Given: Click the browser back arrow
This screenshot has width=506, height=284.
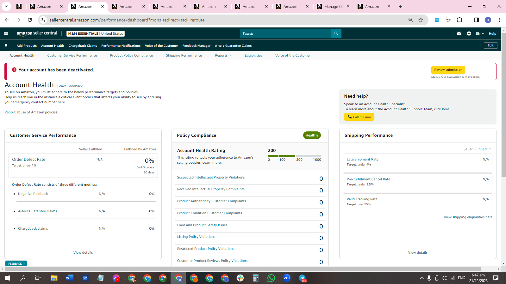Looking at the screenshot, I should 7,20.
